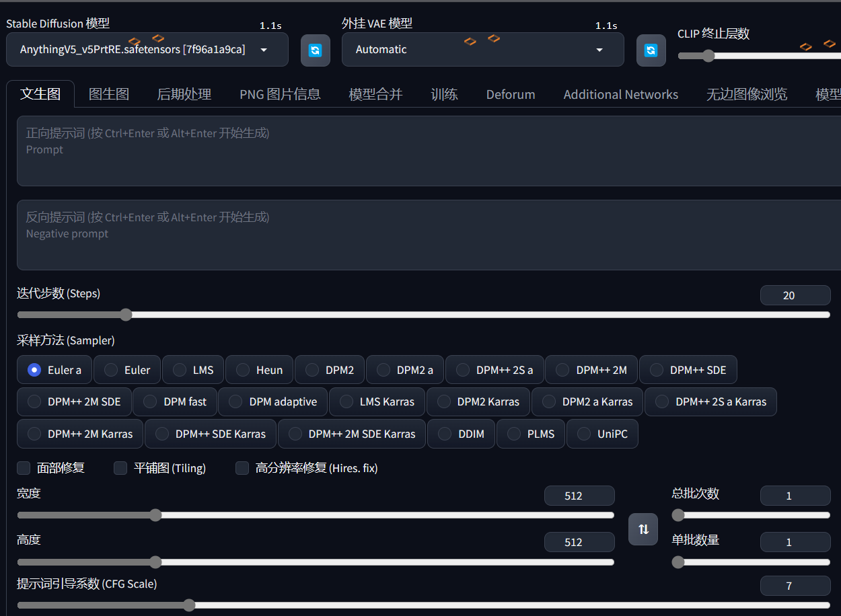Click the 宽度 slider handle
The width and height of the screenshot is (841, 616).
(155, 515)
